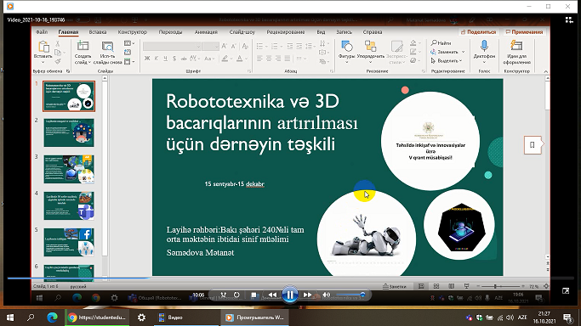
Task: Click the Заметки notes button
Action: click(x=395, y=286)
